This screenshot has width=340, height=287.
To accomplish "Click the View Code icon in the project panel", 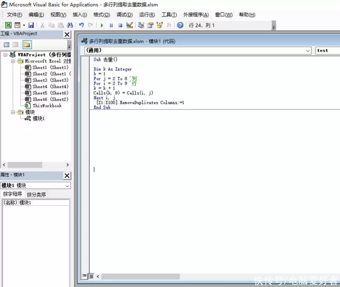I will click(x=7, y=45).
